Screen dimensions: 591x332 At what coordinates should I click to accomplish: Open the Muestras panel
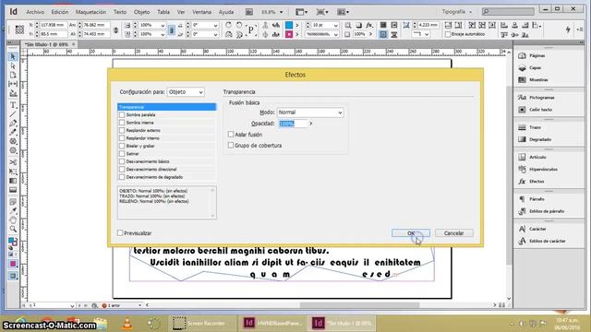pyautogui.click(x=538, y=80)
